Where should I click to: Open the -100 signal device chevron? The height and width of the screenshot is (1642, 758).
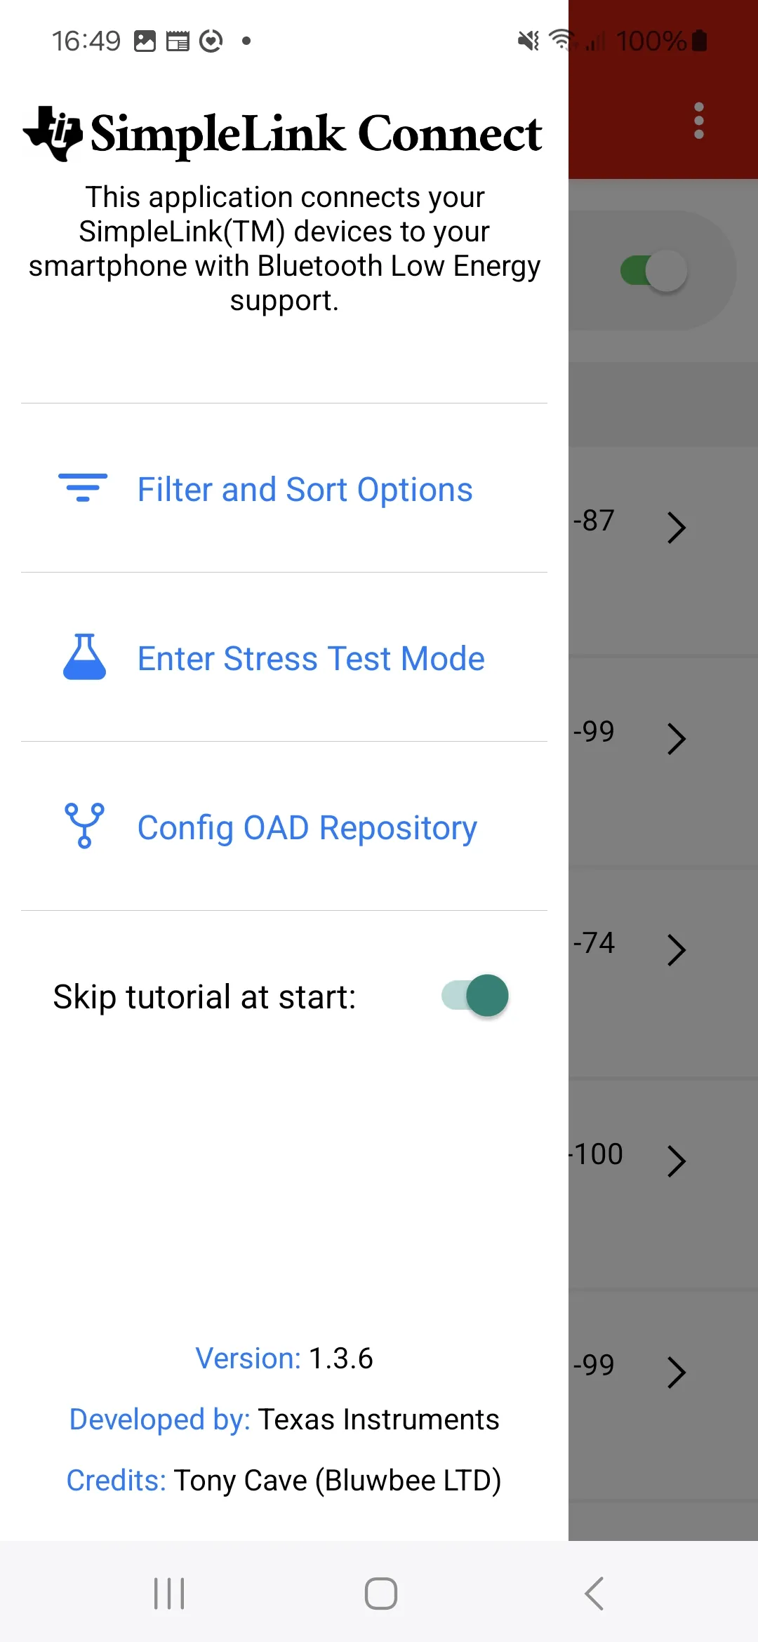(x=676, y=1161)
